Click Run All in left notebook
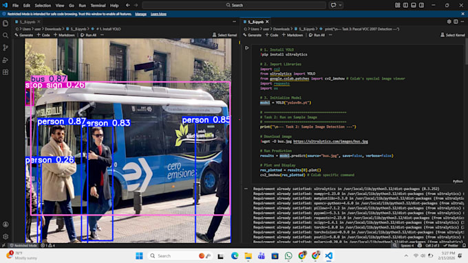This screenshot has width=468, height=263. coord(88,35)
